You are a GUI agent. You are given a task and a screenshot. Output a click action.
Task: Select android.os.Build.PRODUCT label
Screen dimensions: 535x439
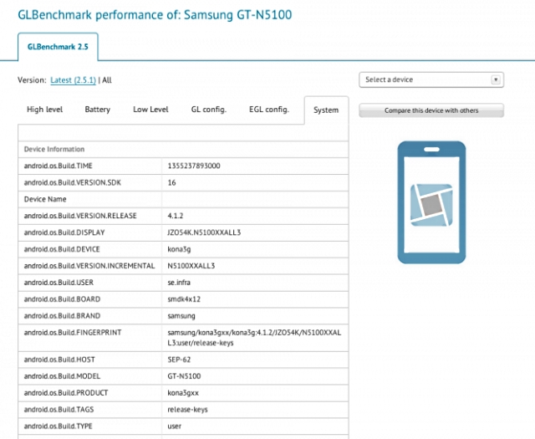tap(66, 393)
